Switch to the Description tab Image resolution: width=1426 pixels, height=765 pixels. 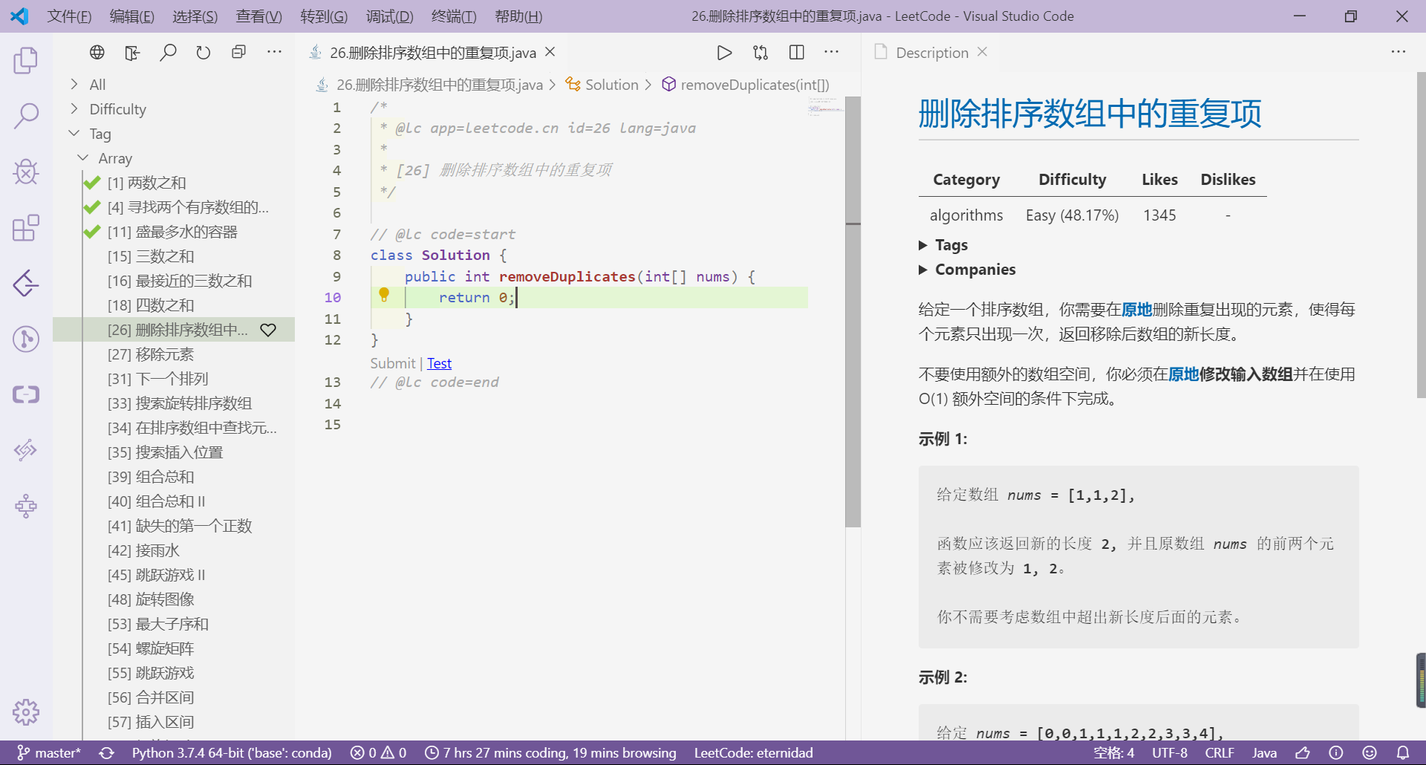[931, 53]
